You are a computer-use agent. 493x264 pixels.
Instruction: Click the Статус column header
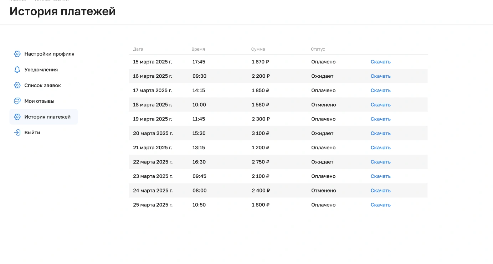coord(318,49)
